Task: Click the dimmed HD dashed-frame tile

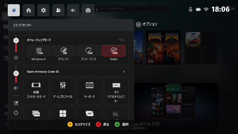Action: (x=116, y=113)
